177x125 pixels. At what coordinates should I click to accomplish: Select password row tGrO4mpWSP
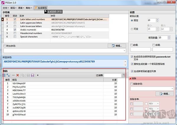click(60, 83)
